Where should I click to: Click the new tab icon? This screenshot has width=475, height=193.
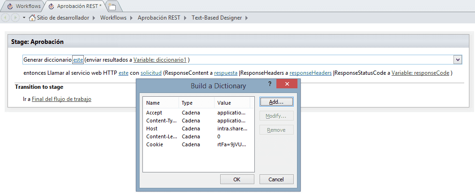tap(112, 7)
